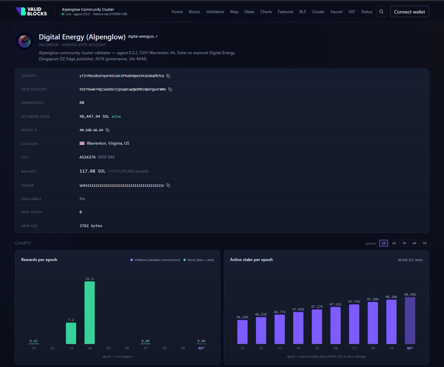The width and height of the screenshot is (444, 367).
Task: Select the 10 epochs range option
Action: tap(384, 243)
